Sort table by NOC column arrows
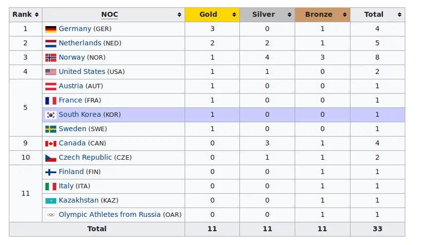 179,15
